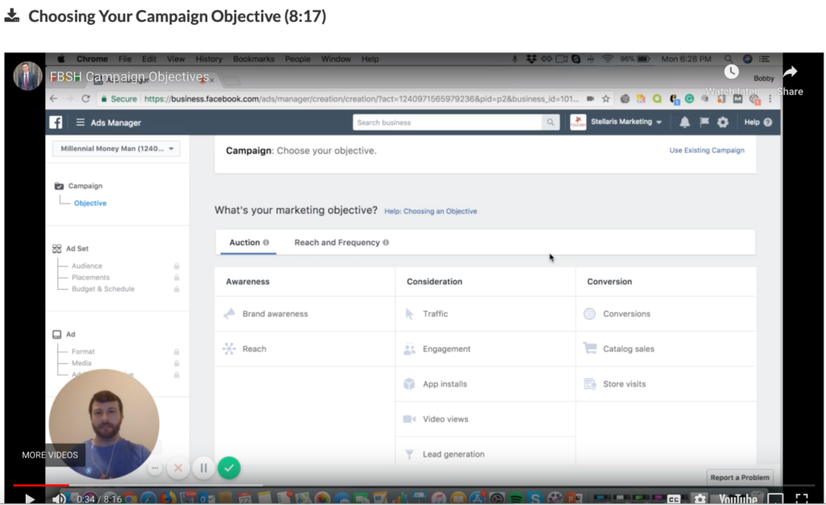Viewport: 826px width, 505px height.
Task: Open the Chrome menu in the macOS menu bar
Action: point(92,59)
